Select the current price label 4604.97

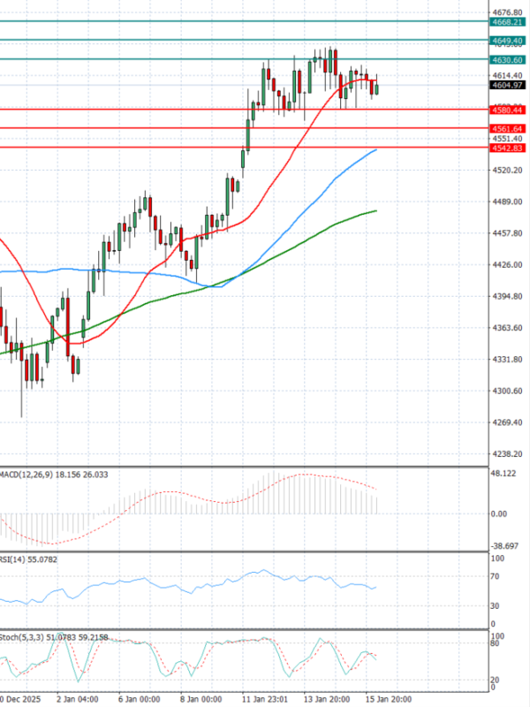tap(507, 86)
